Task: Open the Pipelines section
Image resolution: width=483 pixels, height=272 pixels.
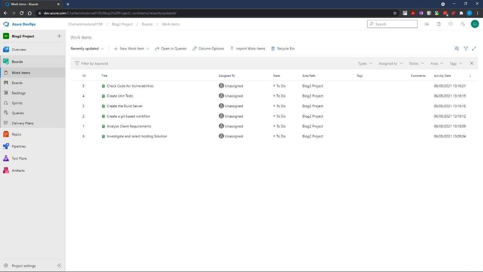Action: pyautogui.click(x=18, y=146)
